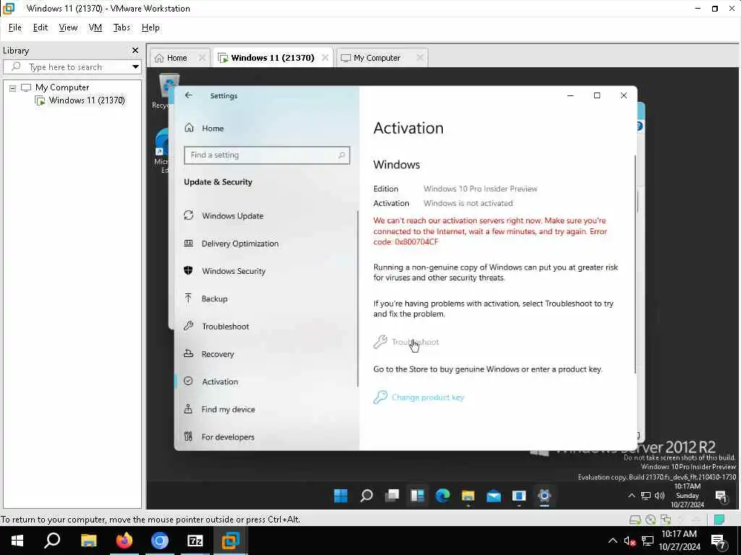Click the wrench icon beside activation Troubleshoot

tap(380, 342)
